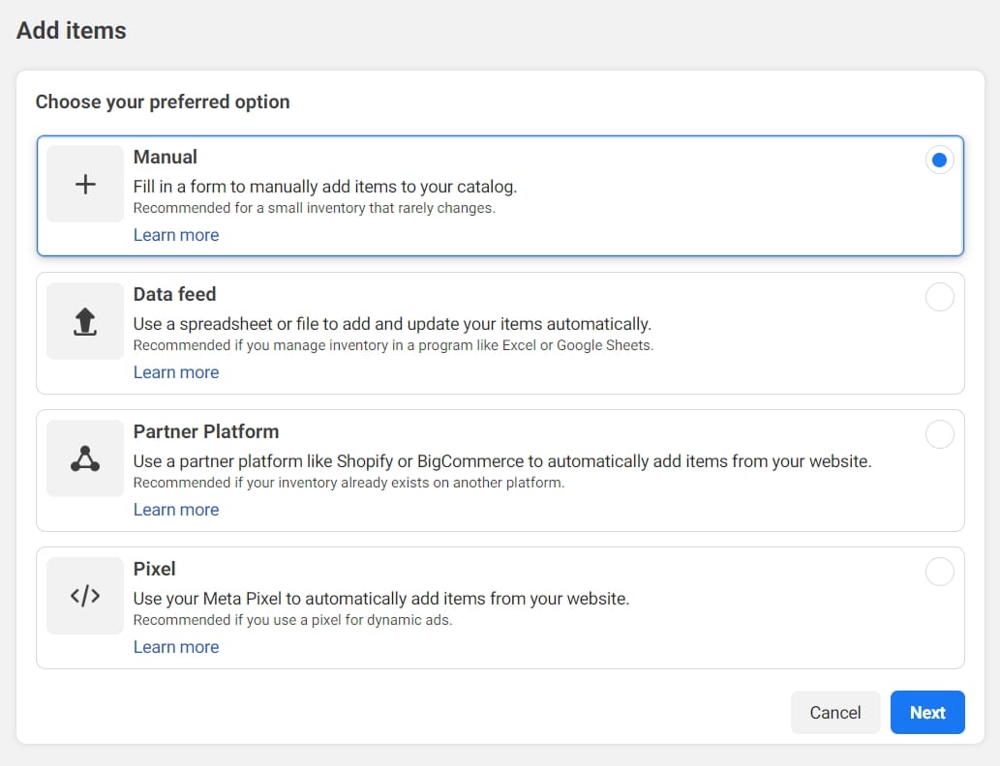Screen dimensions: 1000x766
Task: Select the Manual radio button
Action: click(x=939, y=160)
